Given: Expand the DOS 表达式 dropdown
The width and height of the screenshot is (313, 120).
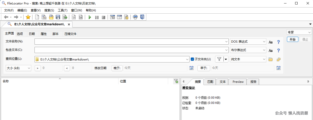Looking at the screenshot, I should tap(264, 42).
